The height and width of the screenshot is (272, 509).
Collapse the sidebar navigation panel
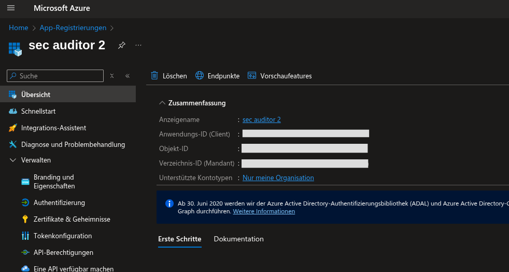tap(128, 76)
